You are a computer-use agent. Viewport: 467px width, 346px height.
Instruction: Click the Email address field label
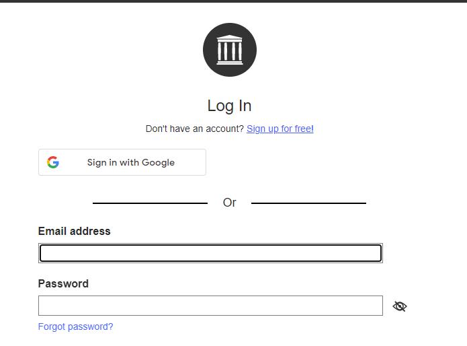74,231
